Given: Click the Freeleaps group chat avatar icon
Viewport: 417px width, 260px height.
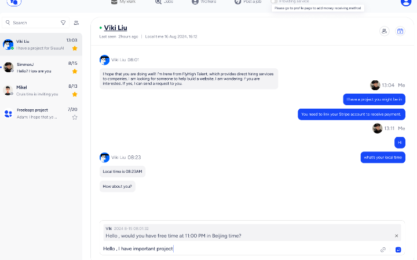Looking at the screenshot, I should click(9, 114).
